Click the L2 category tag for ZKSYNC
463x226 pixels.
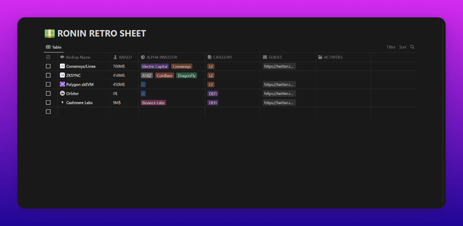click(x=211, y=76)
